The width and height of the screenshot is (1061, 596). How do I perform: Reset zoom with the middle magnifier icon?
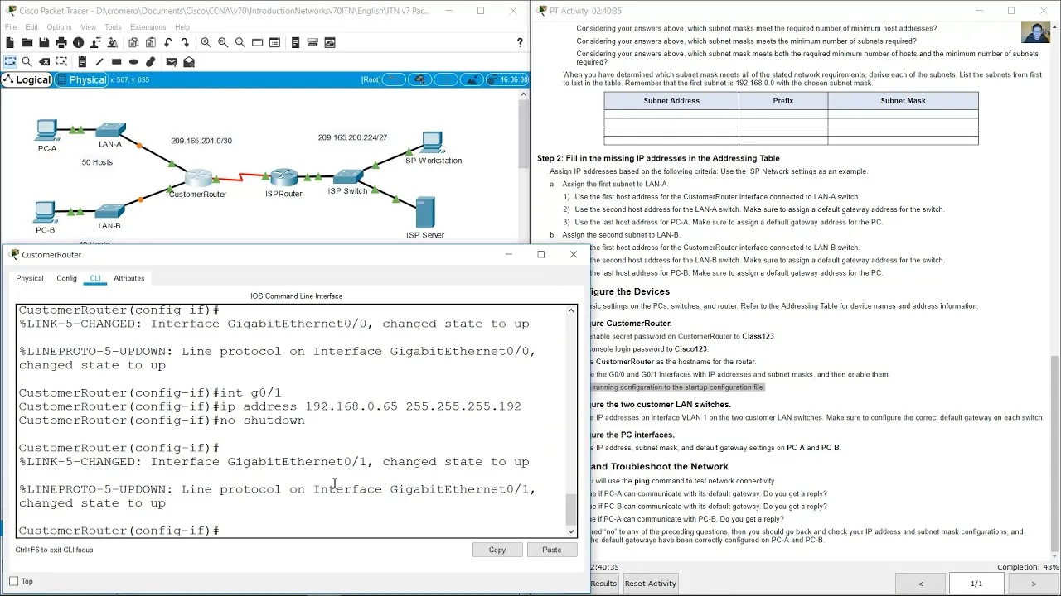(x=223, y=42)
